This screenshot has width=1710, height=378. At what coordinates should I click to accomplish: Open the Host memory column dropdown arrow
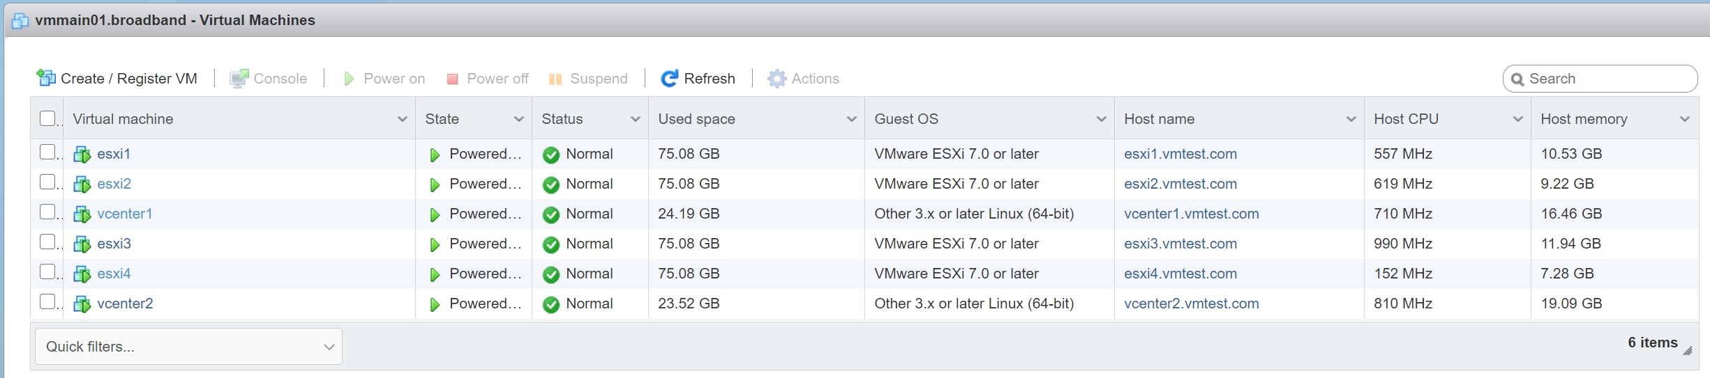click(x=1684, y=119)
